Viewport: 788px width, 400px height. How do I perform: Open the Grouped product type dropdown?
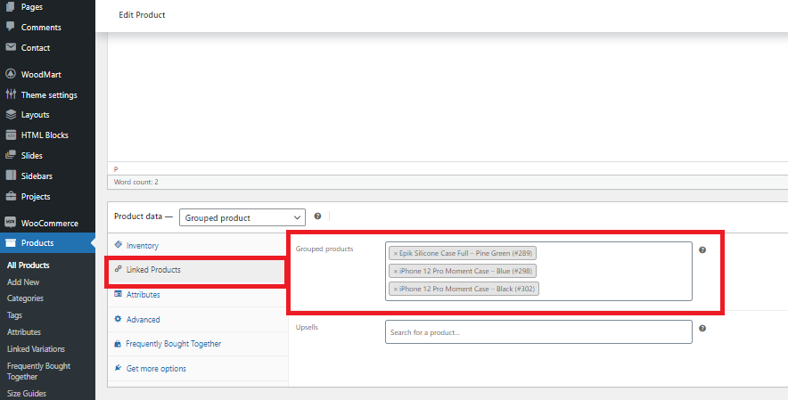coord(242,217)
